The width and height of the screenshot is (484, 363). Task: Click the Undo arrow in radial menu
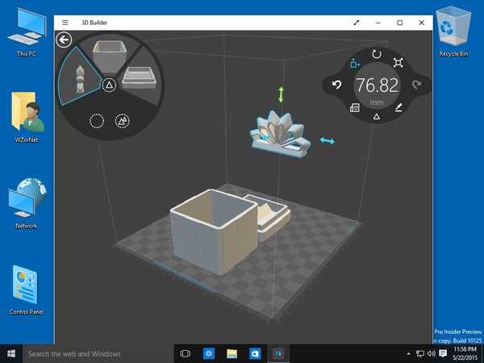pos(336,84)
